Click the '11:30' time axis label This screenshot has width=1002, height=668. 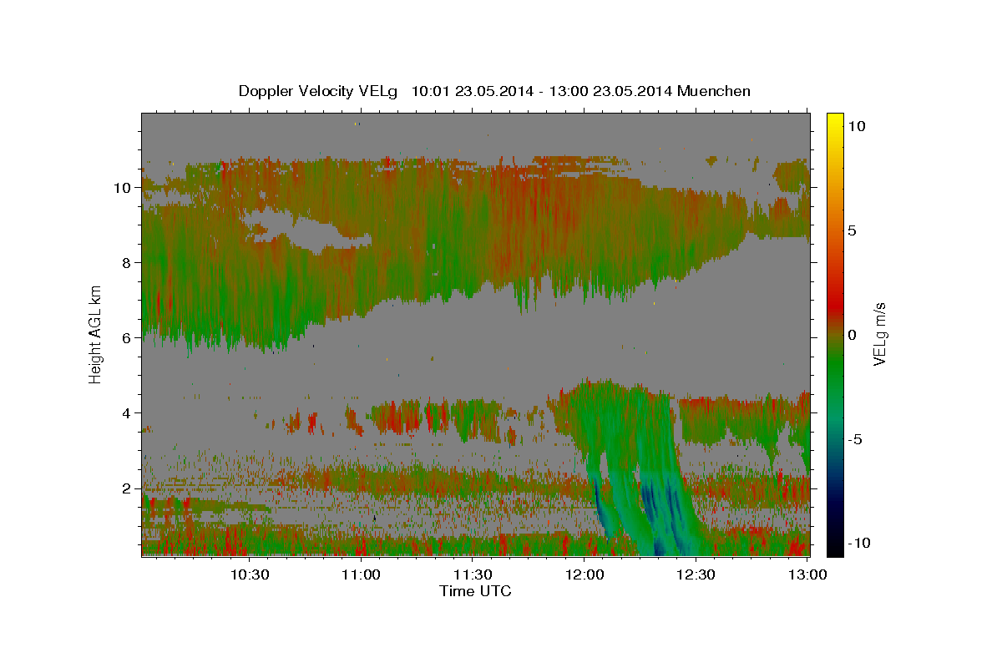pyautogui.click(x=473, y=574)
